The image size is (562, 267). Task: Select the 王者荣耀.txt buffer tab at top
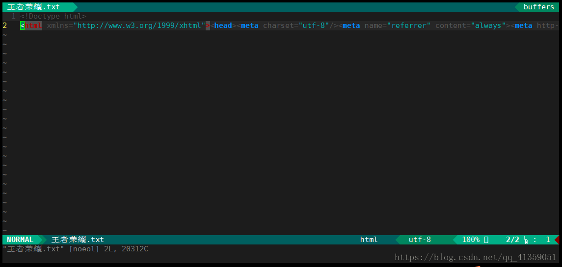tap(33, 7)
